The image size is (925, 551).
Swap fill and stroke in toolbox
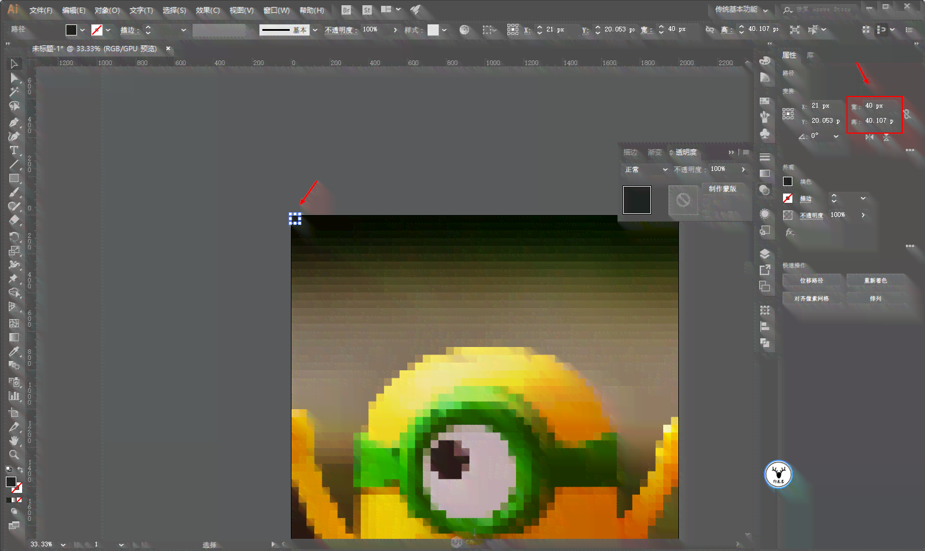click(x=20, y=470)
